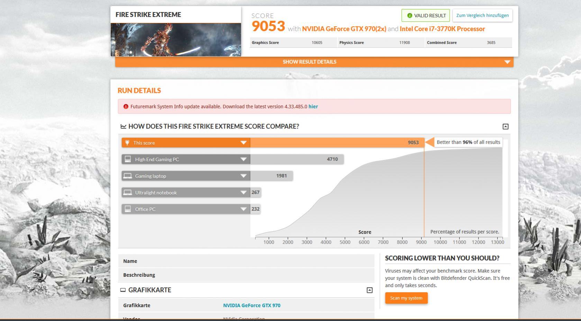
Task: Click the Fire Strike Extreme thumbnail image
Action: pyautogui.click(x=176, y=40)
